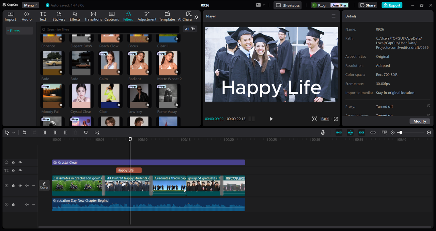Adjust the timeline zoom slider
The width and height of the screenshot is (436, 231).
tap(401, 132)
